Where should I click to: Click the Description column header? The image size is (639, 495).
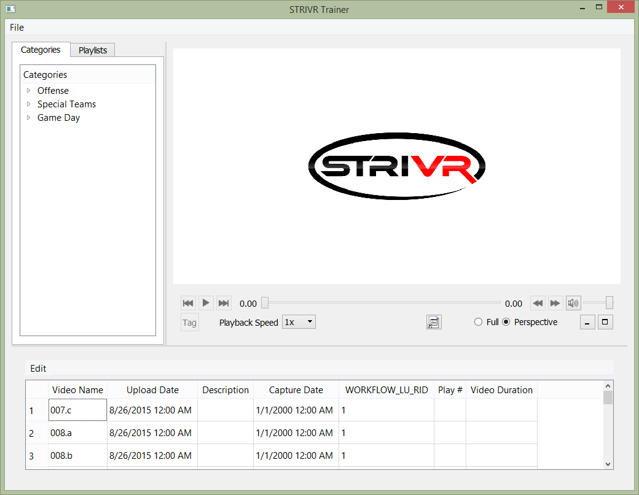[225, 389]
